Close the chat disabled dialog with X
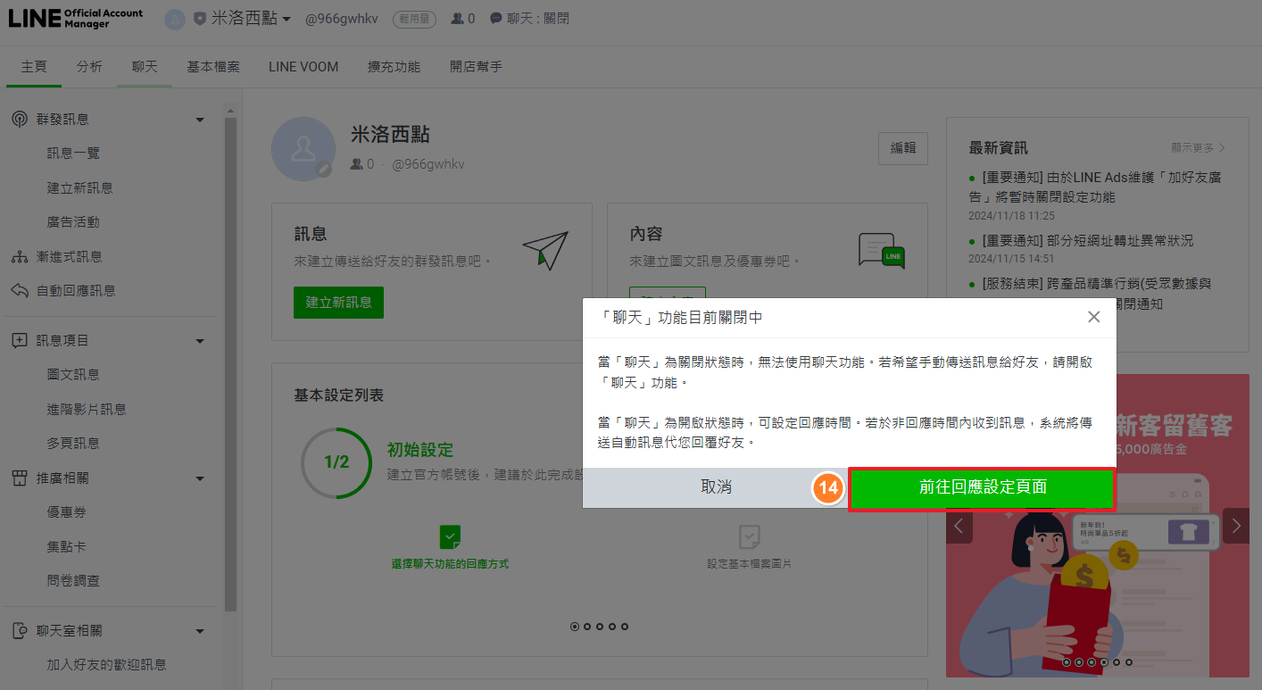This screenshot has width=1262, height=690. click(x=1093, y=317)
